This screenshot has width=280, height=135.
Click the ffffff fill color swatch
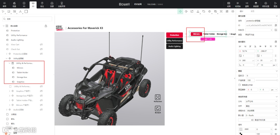point(241,129)
